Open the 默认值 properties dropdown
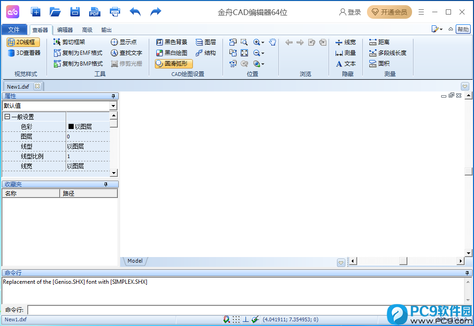The width and height of the screenshot is (474, 326). pyautogui.click(x=114, y=106)
